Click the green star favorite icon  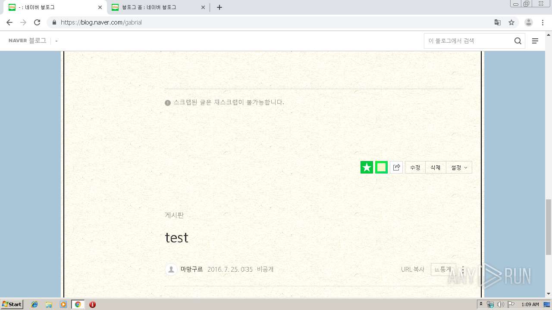(x=367, y=167)
